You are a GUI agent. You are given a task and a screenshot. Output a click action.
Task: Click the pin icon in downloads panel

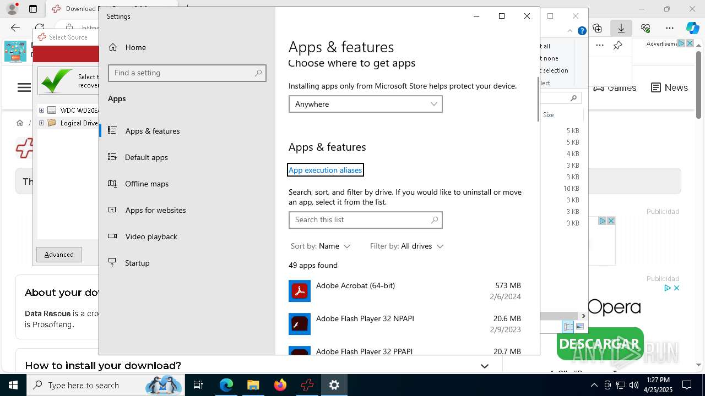(618, 45)
